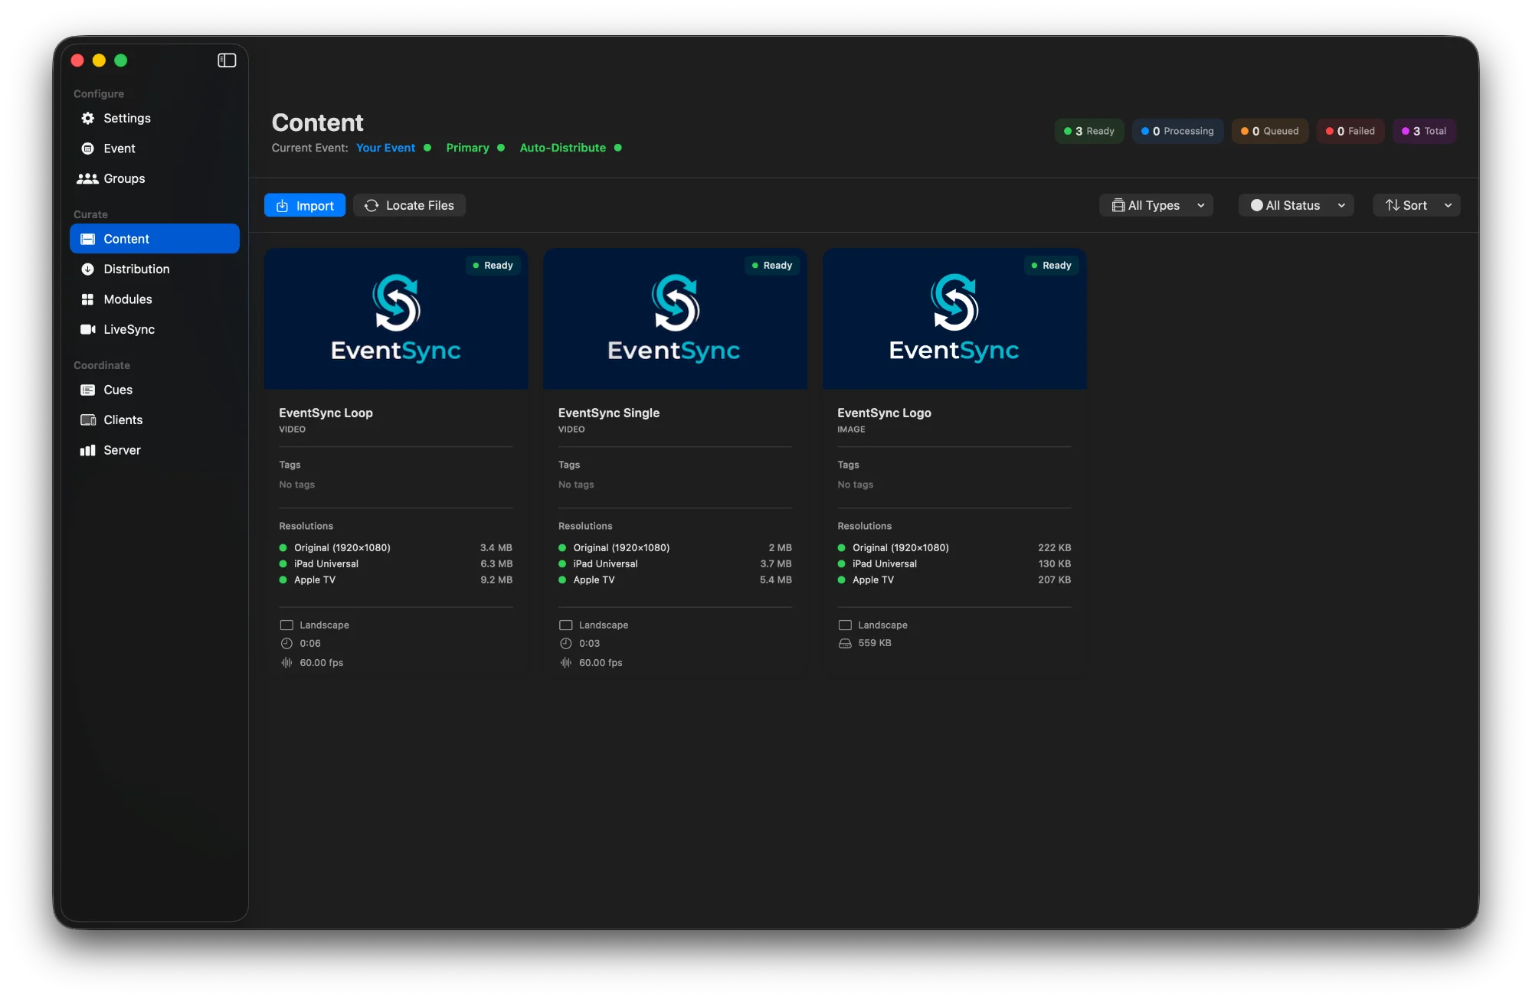Open the Sort options dropdown
Screen dimensions: 1532x999
tap(1416, 205)
